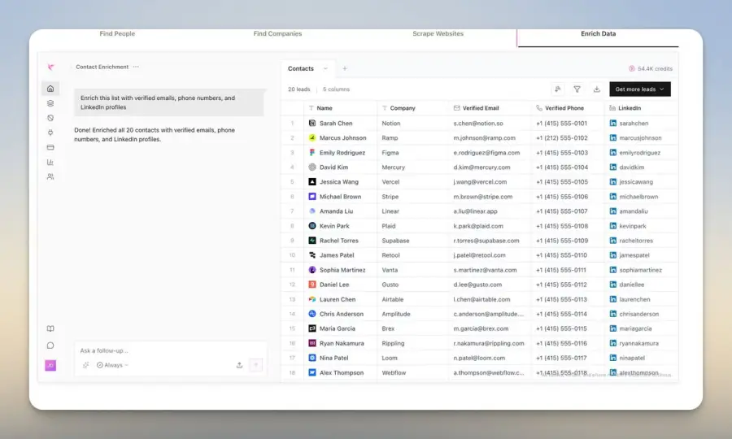Click the Verified Email column header
732x439 pixels.
point(481,108)
